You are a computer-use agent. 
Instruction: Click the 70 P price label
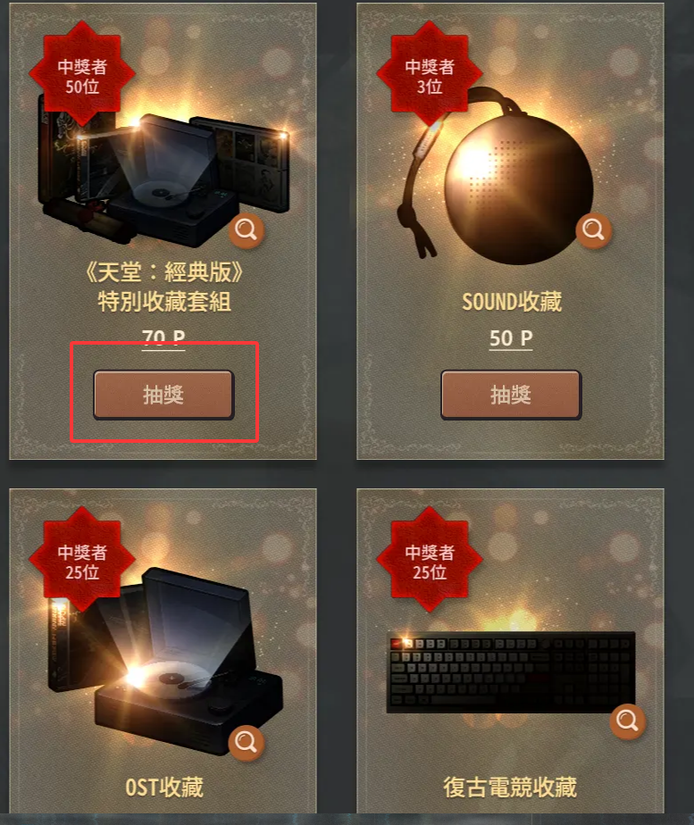(163, 337)
